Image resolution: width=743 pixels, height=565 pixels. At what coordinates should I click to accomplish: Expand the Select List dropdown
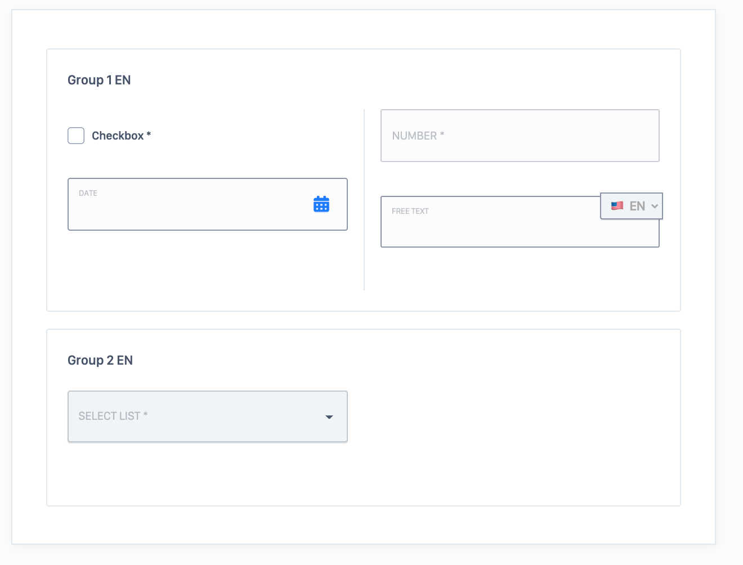pyautogui.click(x=207, y=416)
